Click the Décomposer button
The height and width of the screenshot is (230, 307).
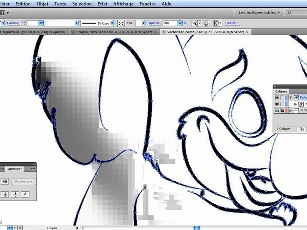[23, 181]
